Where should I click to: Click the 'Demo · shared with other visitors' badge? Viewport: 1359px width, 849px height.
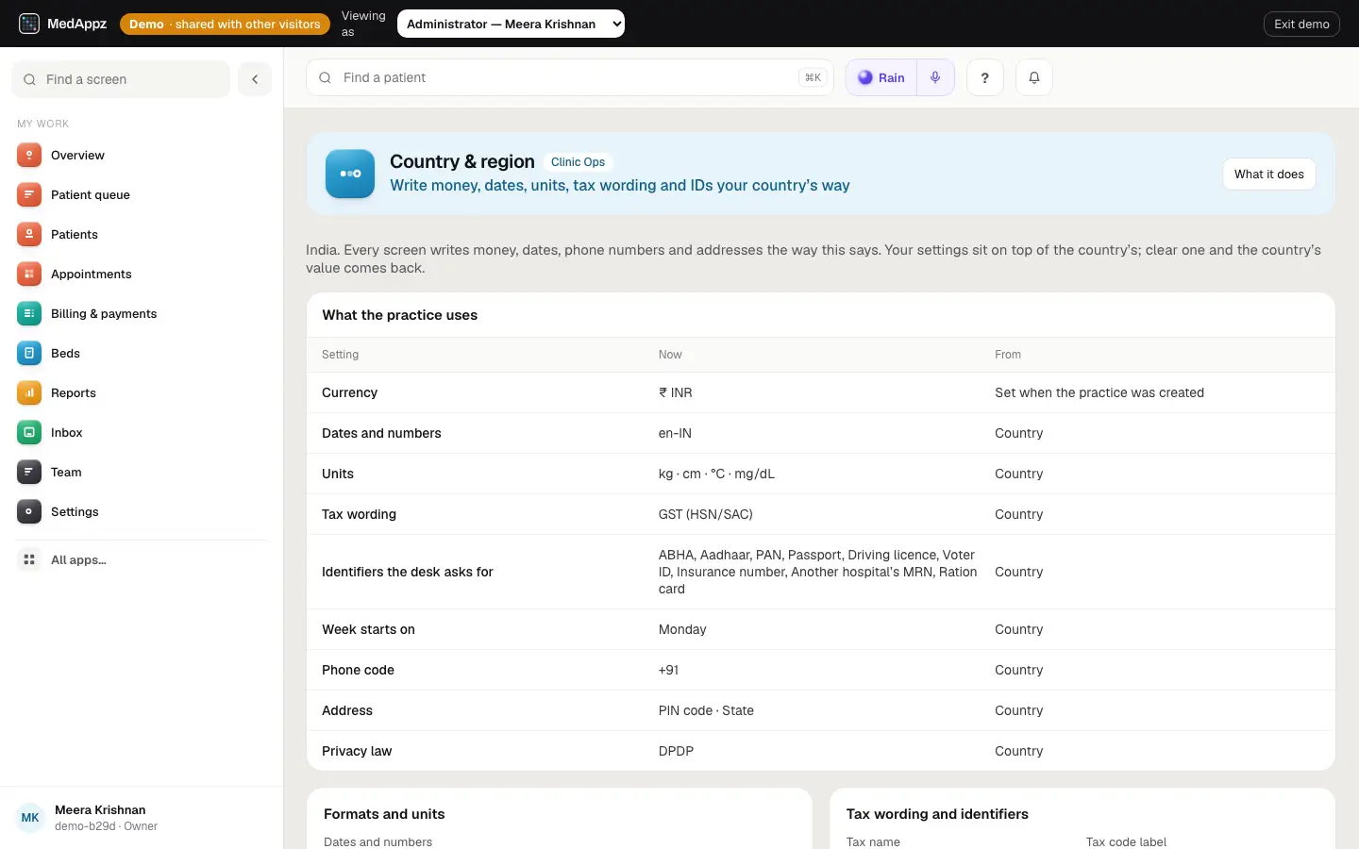(225, 24)
